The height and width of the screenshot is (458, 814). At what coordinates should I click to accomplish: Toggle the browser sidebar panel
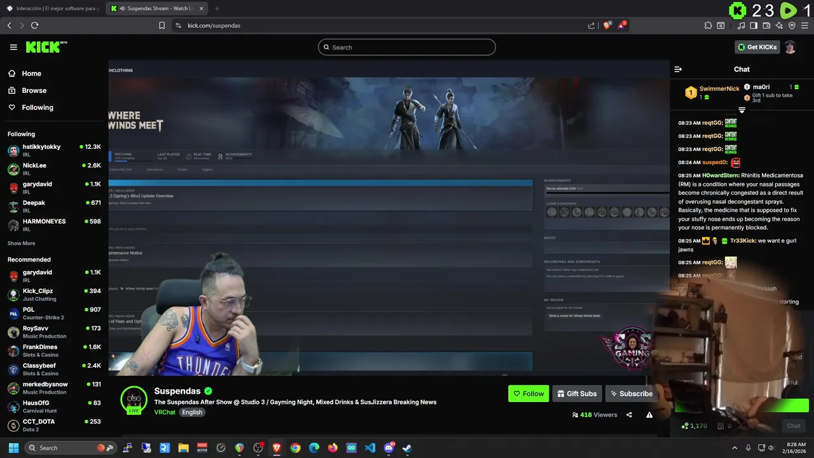pyautogui.click(x=754, y=25)
